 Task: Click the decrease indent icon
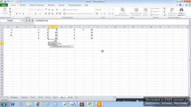(57, 14)
